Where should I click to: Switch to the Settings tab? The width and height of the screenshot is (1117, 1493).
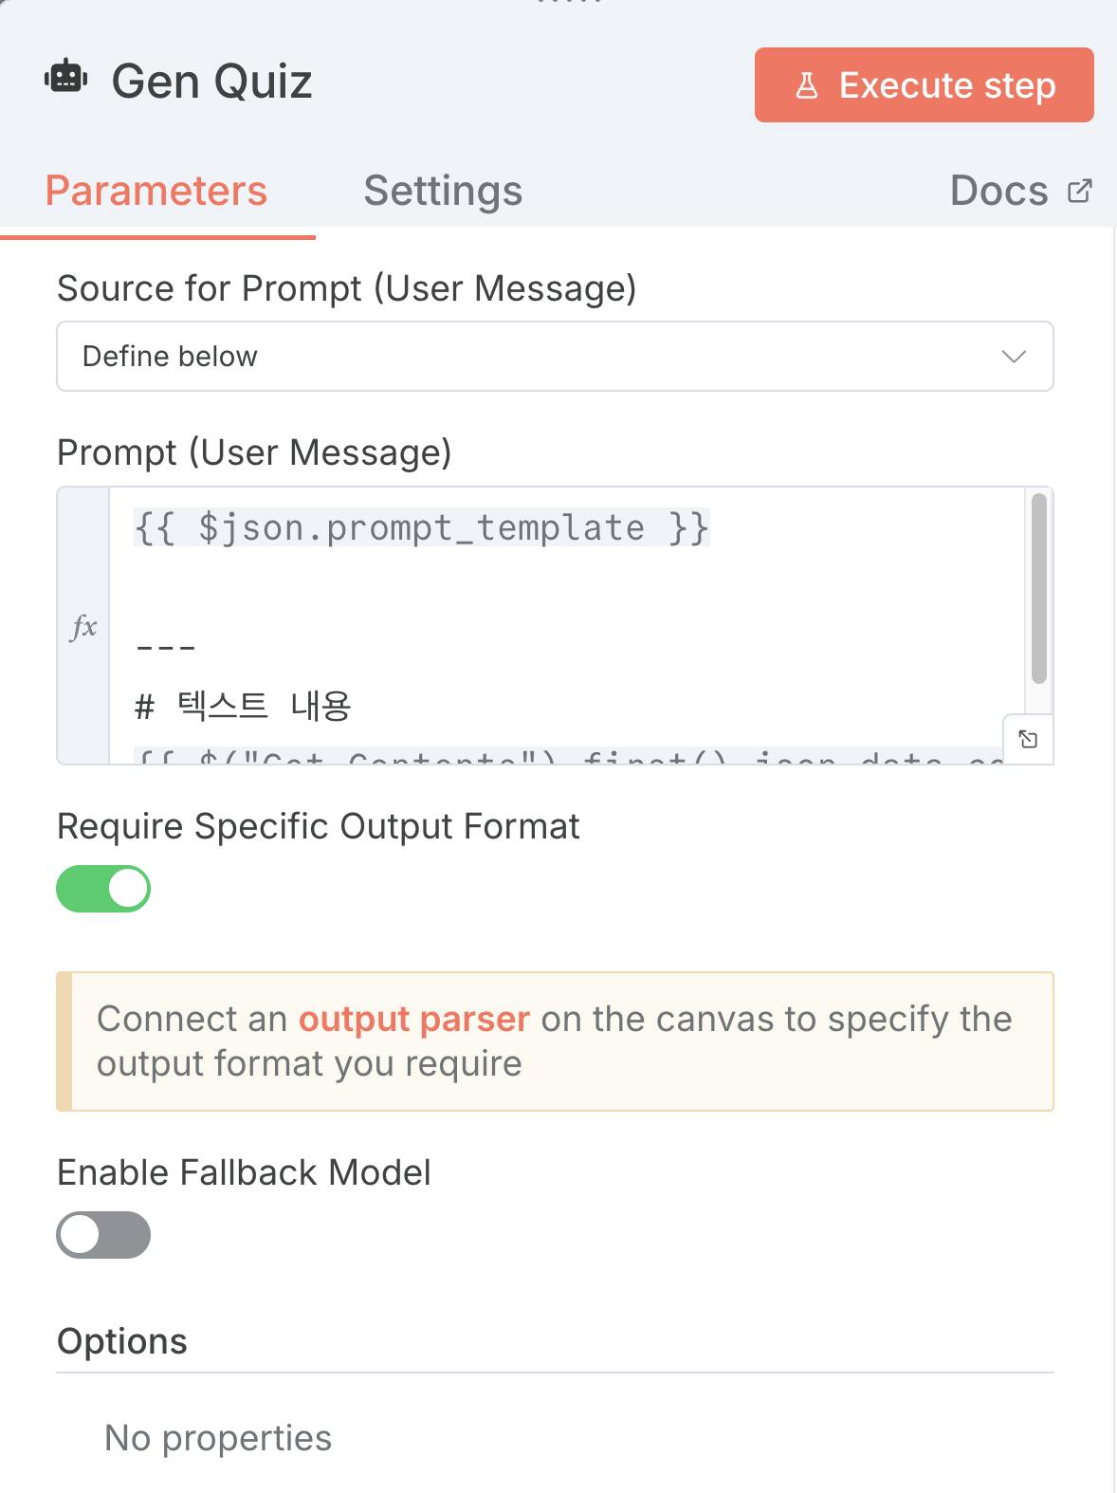[x=443, y=191]
